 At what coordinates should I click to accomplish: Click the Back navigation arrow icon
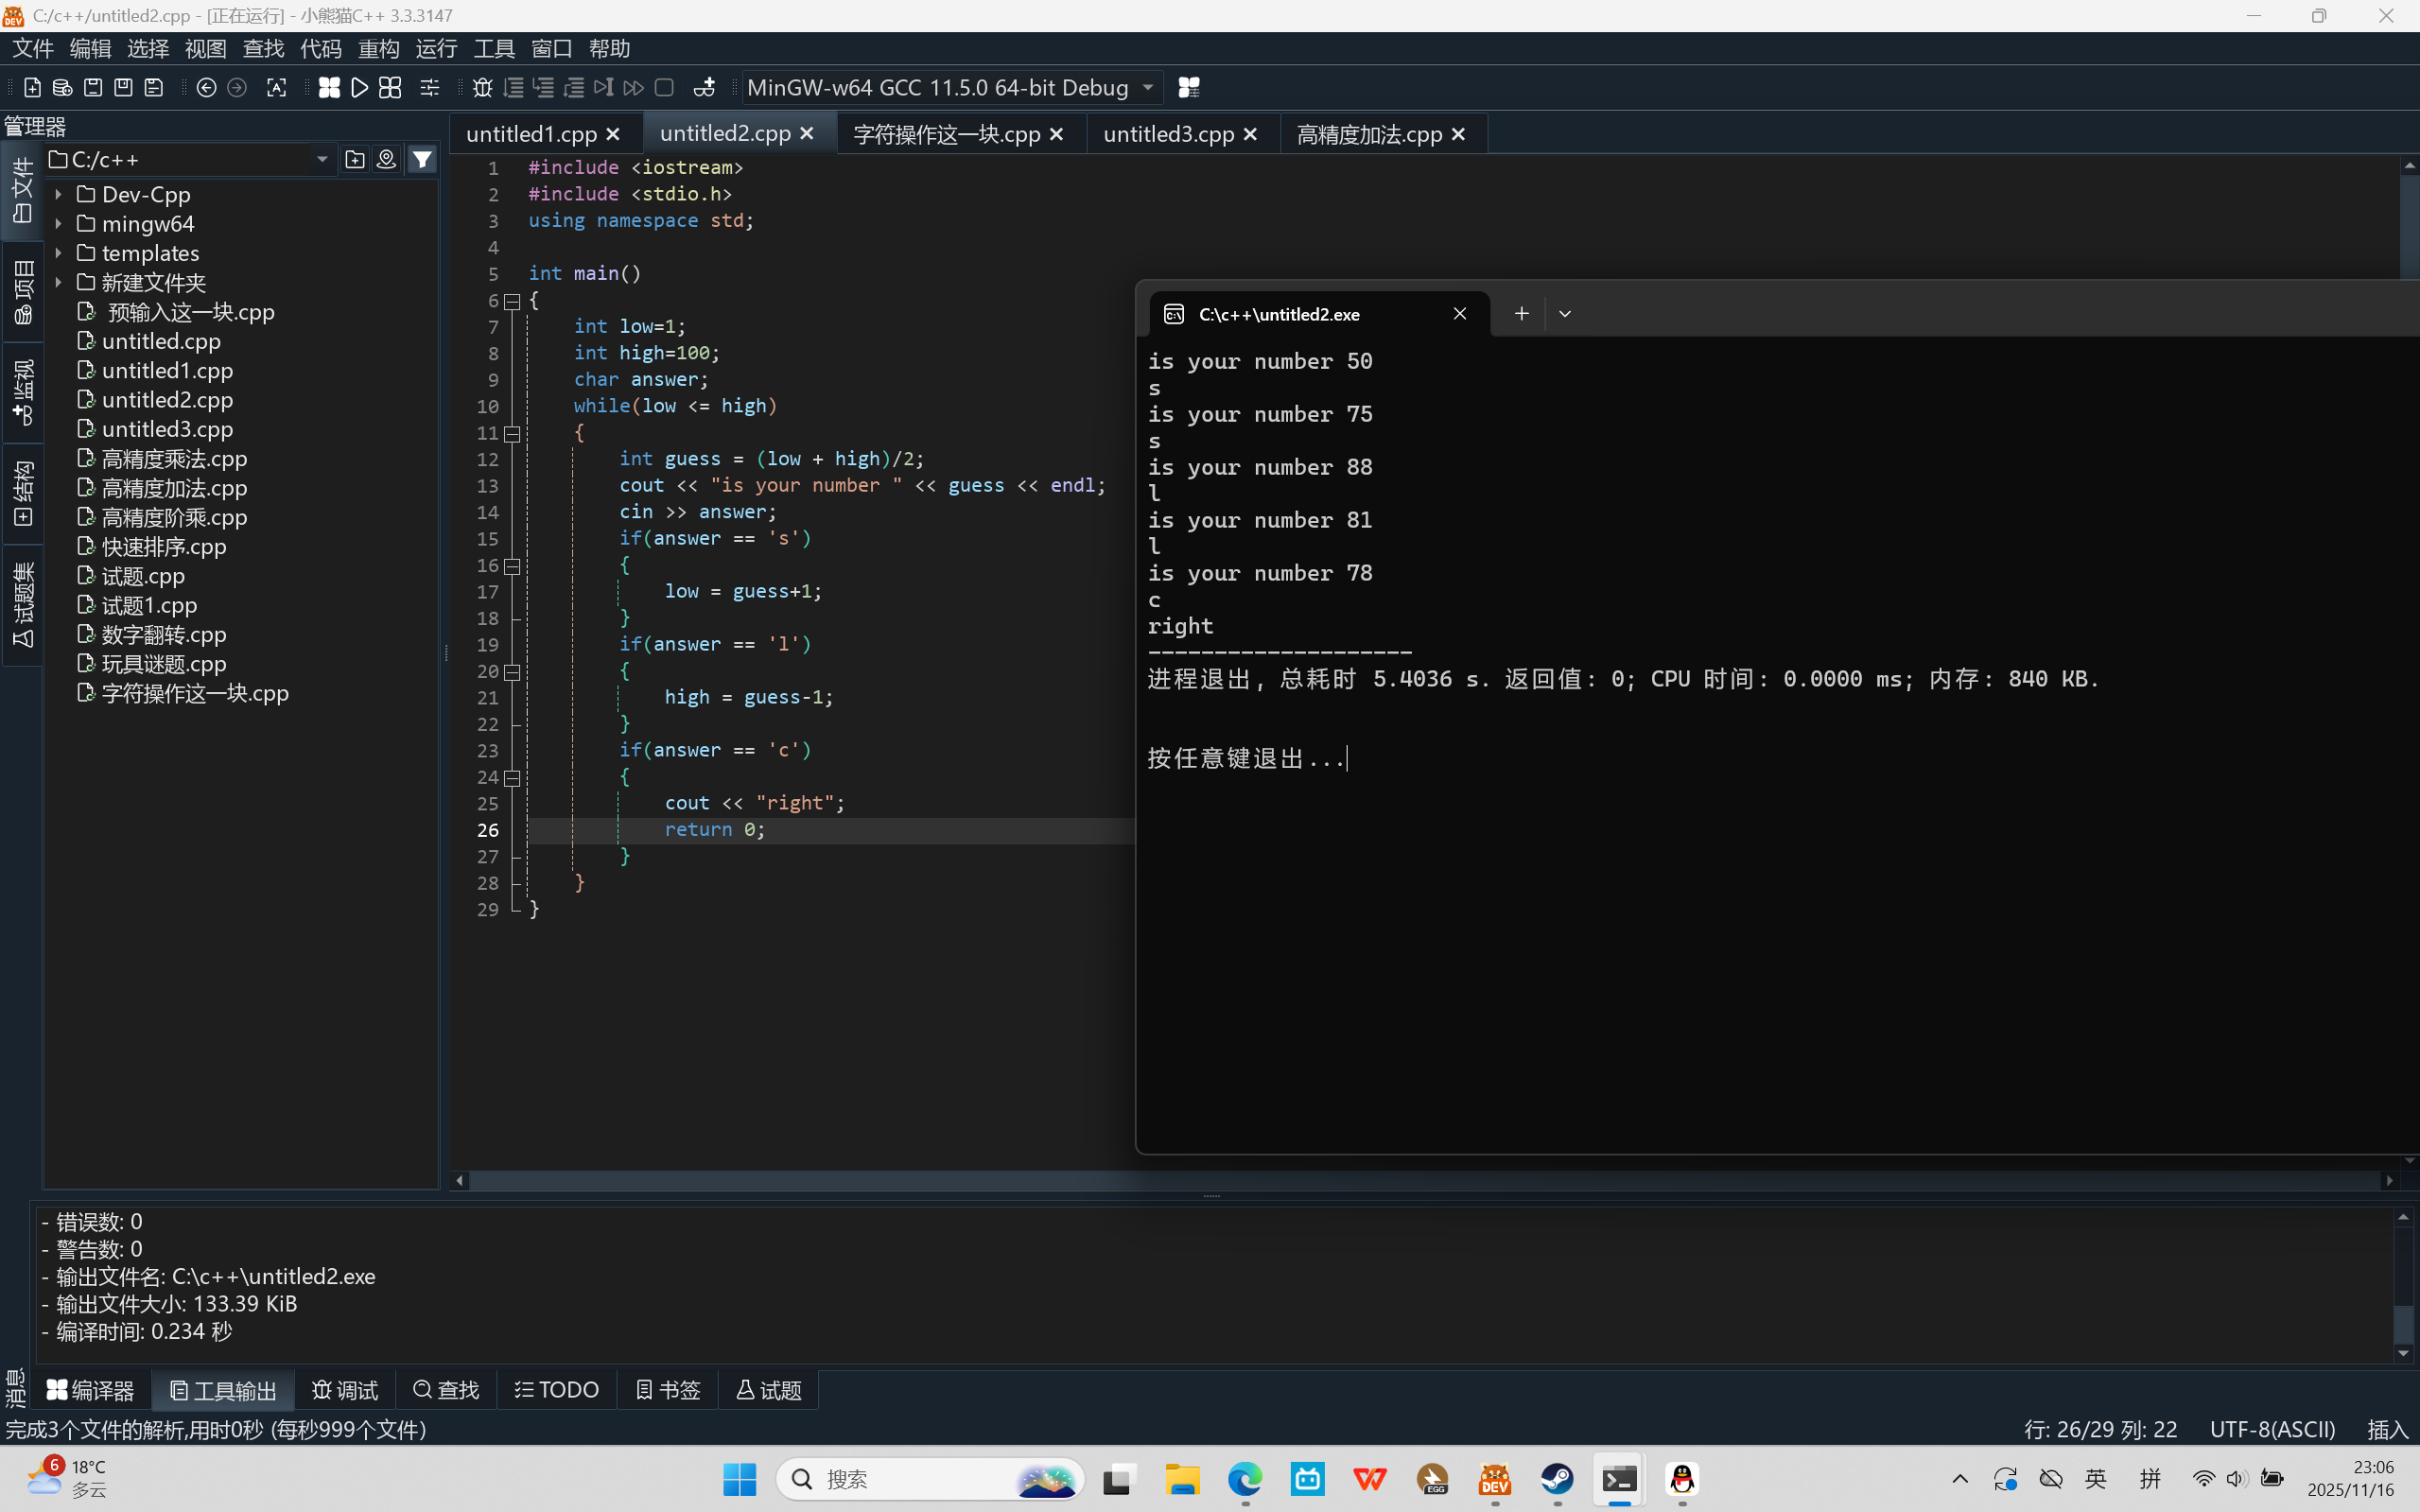point(206,88)
